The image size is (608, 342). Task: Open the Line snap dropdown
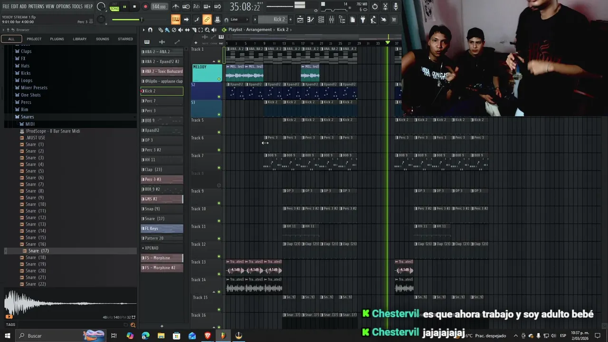coord(240,19)
